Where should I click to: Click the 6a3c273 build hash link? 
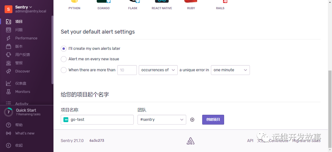pos(97,141)
